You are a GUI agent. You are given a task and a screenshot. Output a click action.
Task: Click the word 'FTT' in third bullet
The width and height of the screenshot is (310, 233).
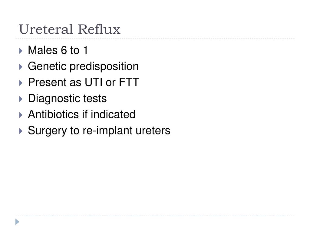129,82
